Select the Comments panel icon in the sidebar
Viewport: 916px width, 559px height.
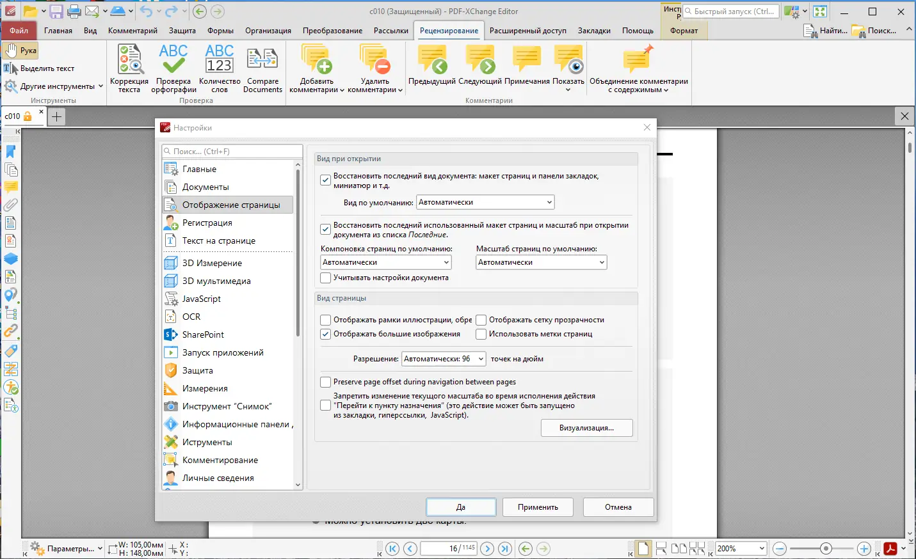[x=11, y=187]
